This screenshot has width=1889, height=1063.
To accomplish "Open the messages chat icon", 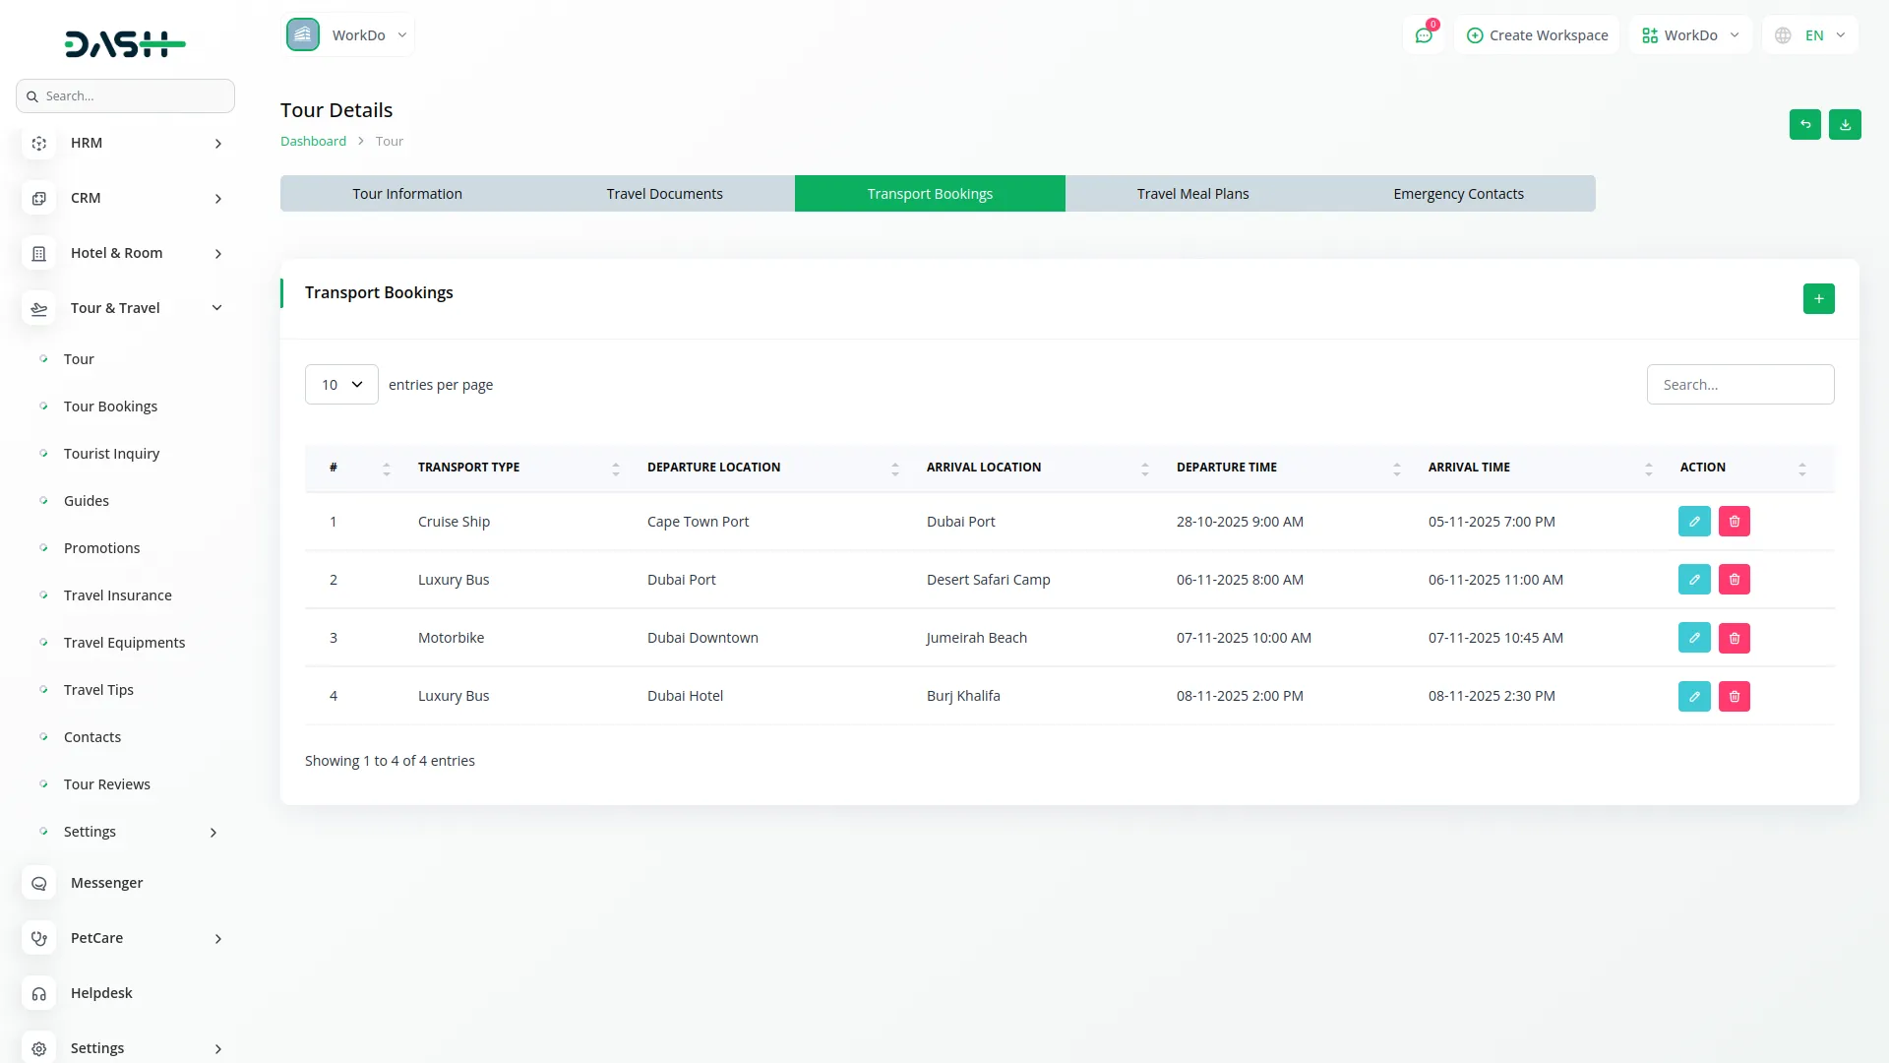I will click(1424, 35).
